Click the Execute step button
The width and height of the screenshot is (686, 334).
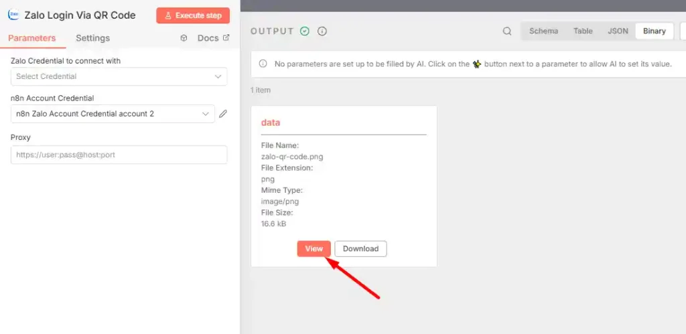coord(193,15)
